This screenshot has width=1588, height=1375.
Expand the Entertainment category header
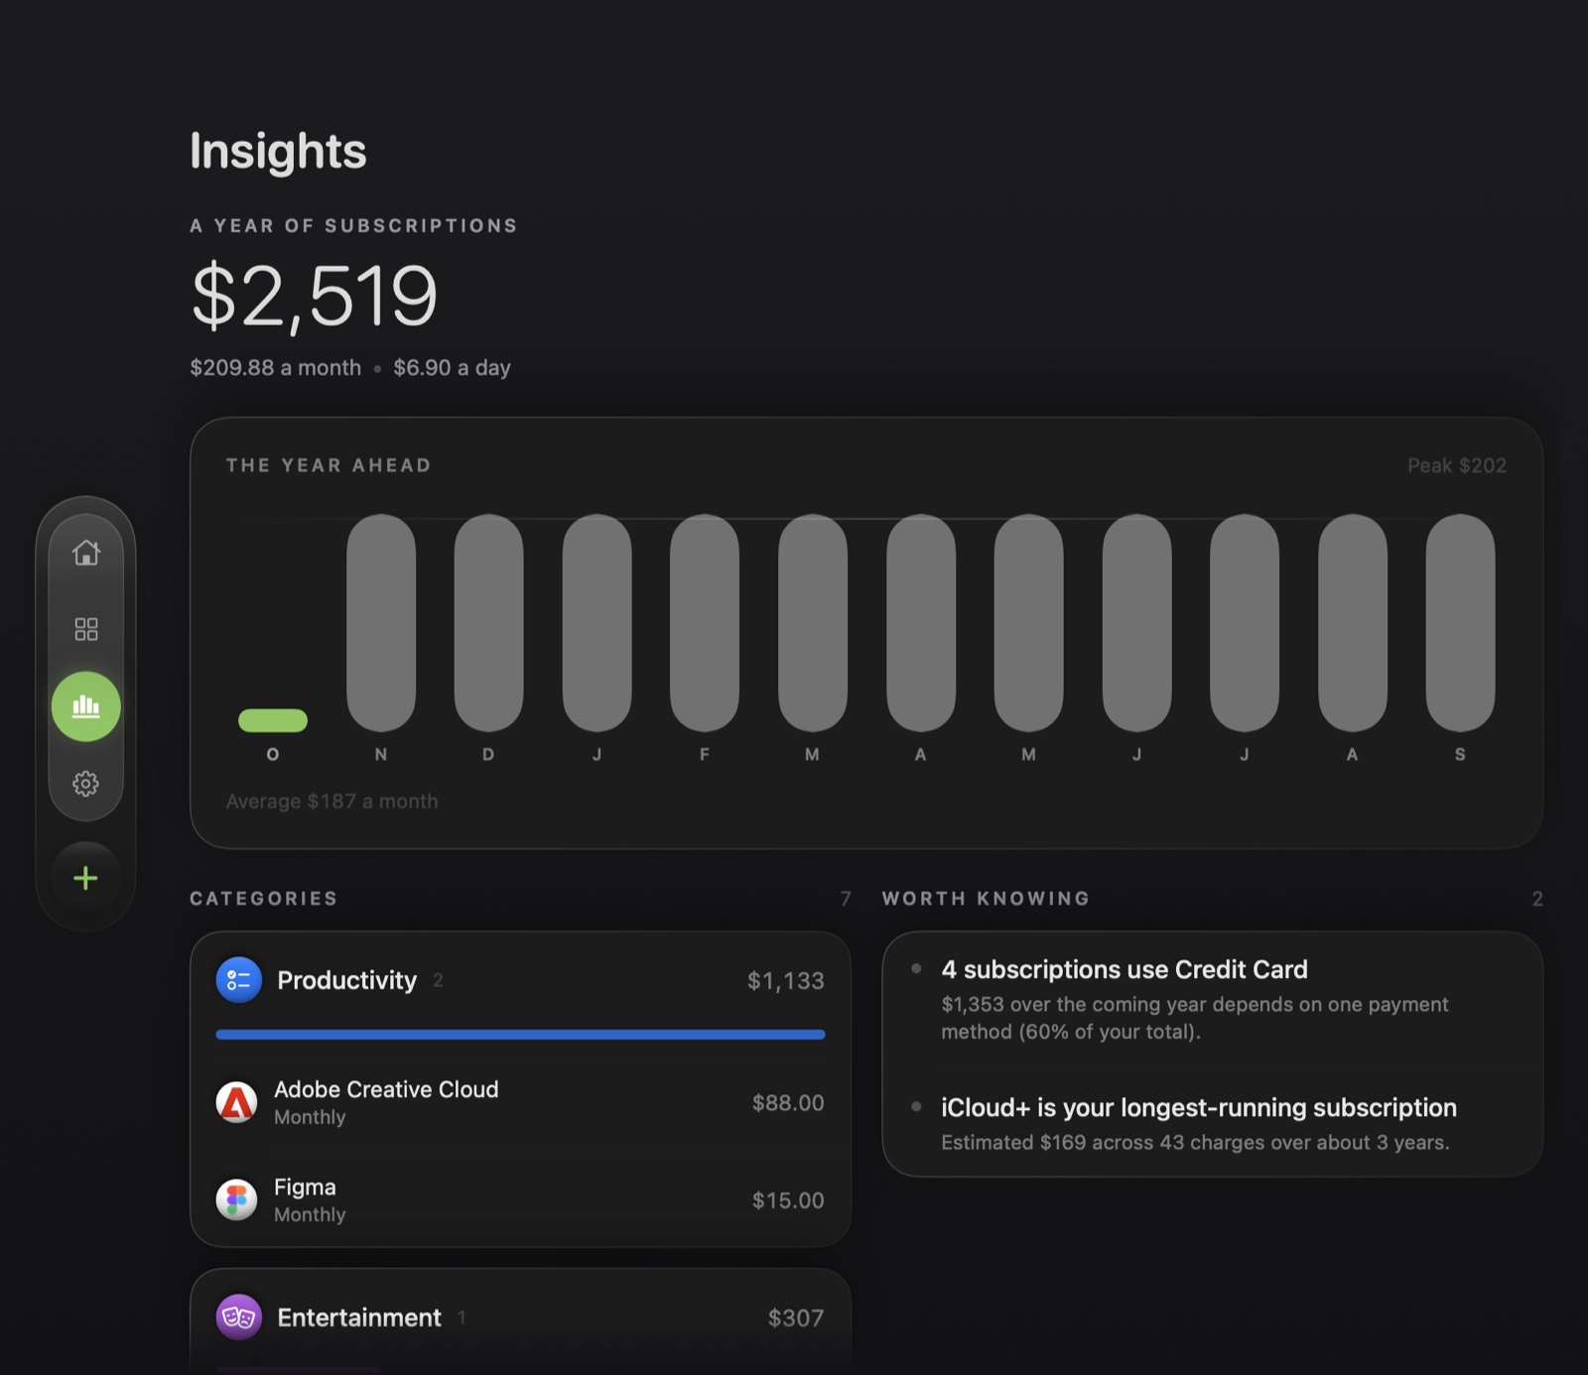coord(520,1317)
